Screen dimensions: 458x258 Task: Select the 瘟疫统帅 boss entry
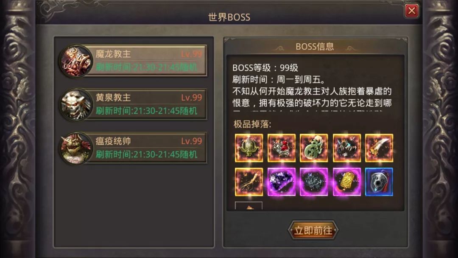click(x=133, y=148)
